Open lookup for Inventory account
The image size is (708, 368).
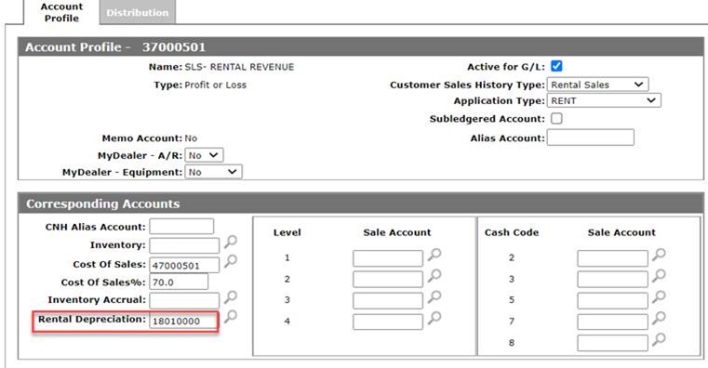coord(231,242)
